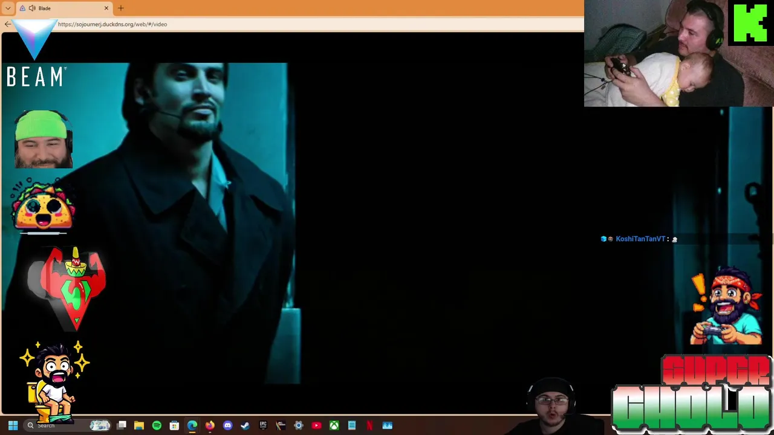Mute the Blade tab audio speaker icon

[x=31, y=8]
